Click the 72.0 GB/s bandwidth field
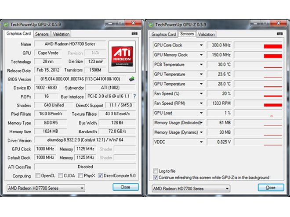Image resolution: width=290 pixels, height=217 pixels. click(117, 132)
